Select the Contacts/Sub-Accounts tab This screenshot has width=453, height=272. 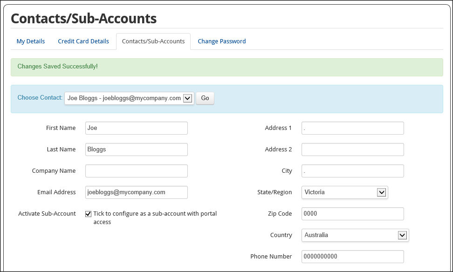(x=153, y=41)
